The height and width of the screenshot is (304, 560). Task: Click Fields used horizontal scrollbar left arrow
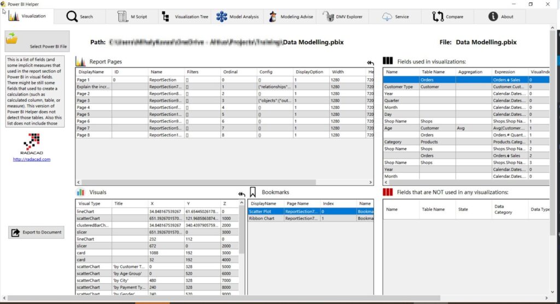[386, 182]
